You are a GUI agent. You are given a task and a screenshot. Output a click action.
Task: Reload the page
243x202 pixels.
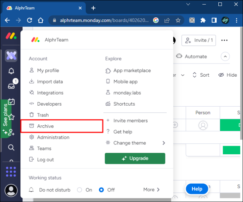30,20
